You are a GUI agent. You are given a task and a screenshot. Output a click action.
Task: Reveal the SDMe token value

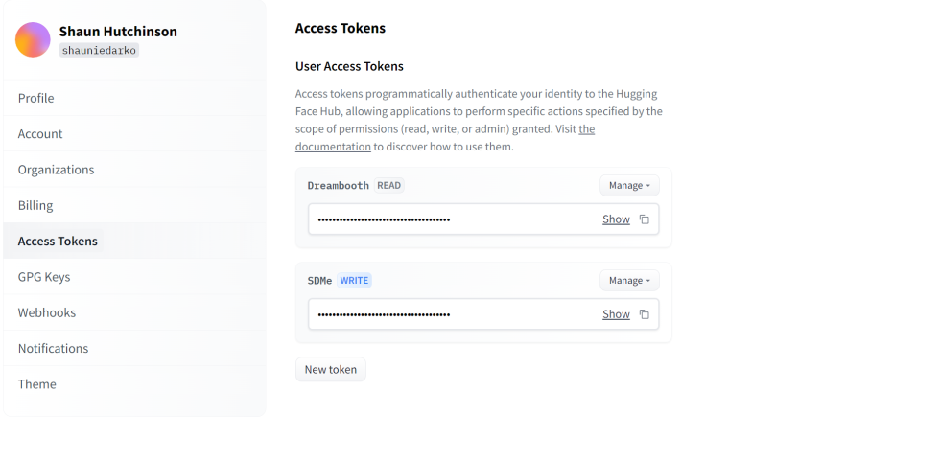616,314
